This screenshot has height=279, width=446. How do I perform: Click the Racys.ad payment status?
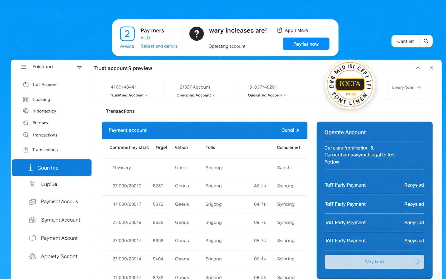[414, 241]
